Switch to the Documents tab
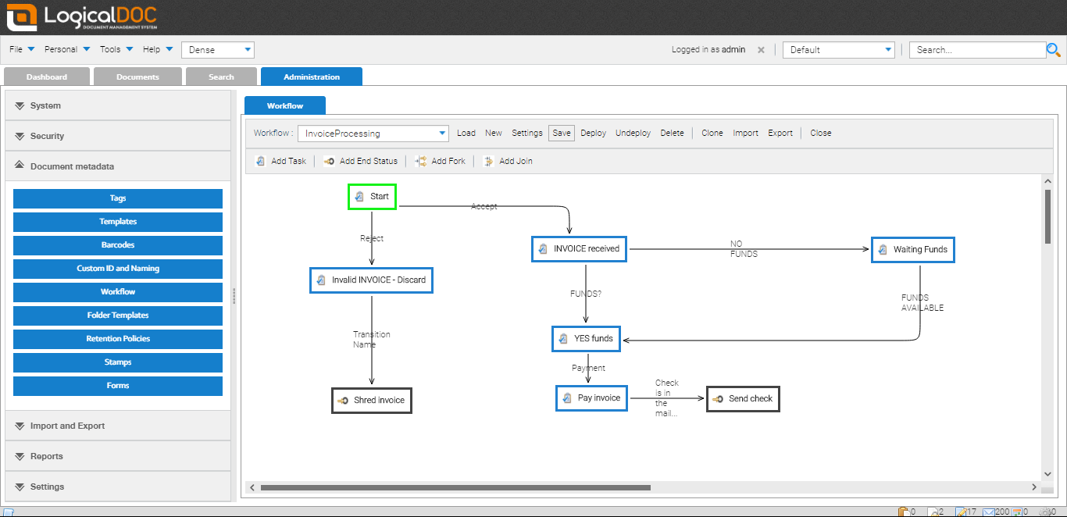This screenshot has height=517, width=1067. point(137,76)
